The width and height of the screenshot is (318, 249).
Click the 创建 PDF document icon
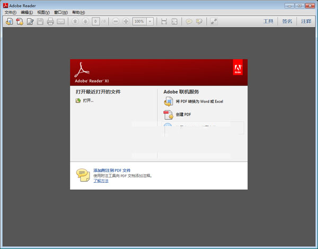(x=169, y=114)
